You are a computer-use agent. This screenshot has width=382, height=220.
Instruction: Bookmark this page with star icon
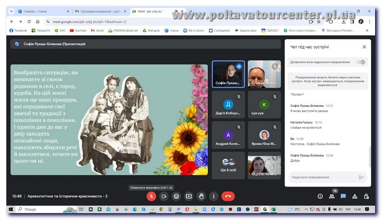pyautogui.click(x=319, y=22)
